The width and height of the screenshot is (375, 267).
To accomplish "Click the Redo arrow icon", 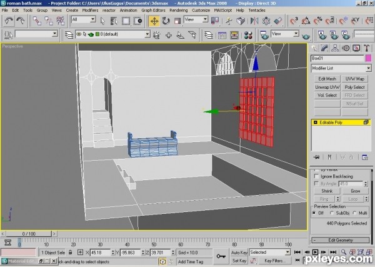I will tap(21, 21).
